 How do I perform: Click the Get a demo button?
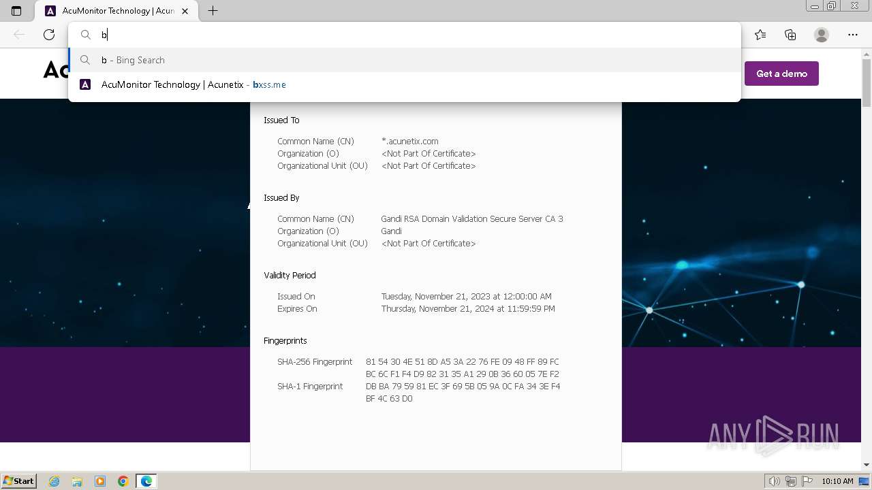[x=781, y=73]
